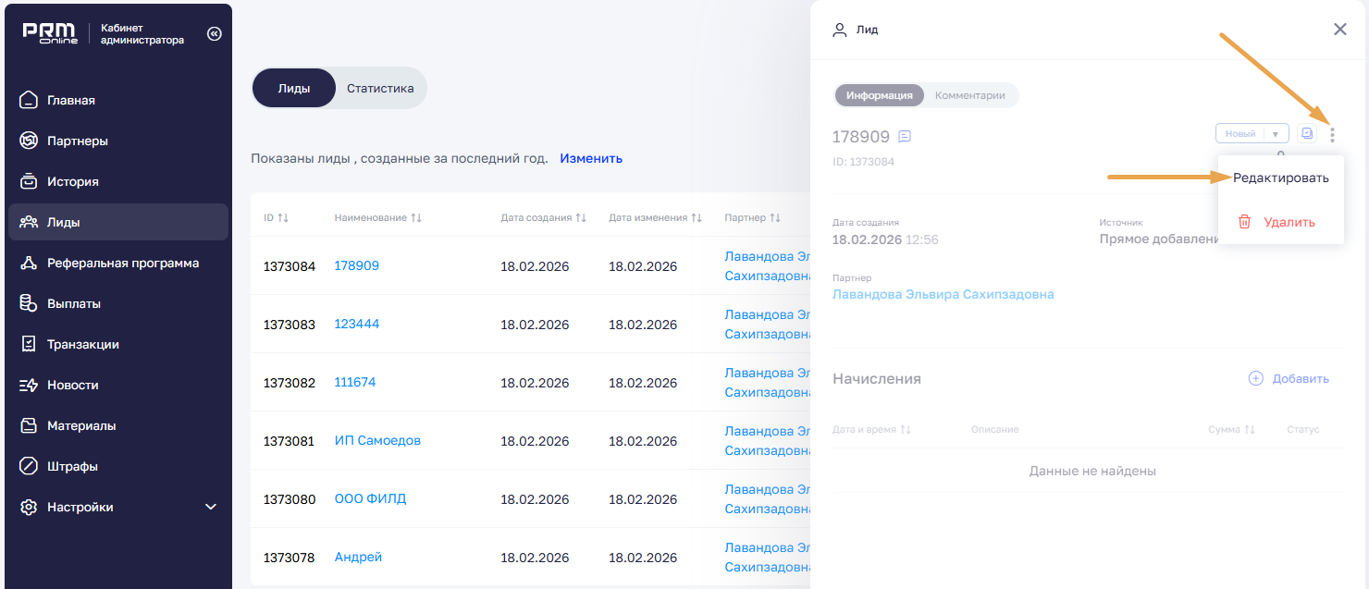Screen dimensions: 1369x589
Task: Open Выплаты from the sidebar
Action: pyautogui.click(x=74, y=304)
